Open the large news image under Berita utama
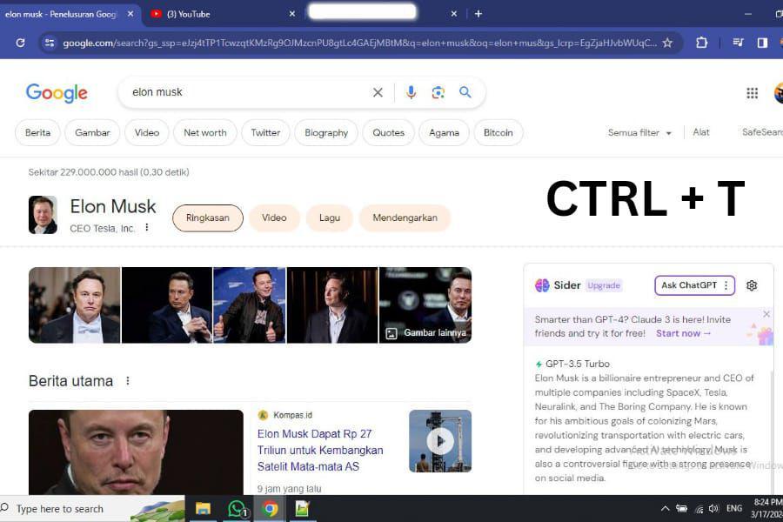Viewport: 783px width, 522px height. pyautogui.click(x=136, y=452)
